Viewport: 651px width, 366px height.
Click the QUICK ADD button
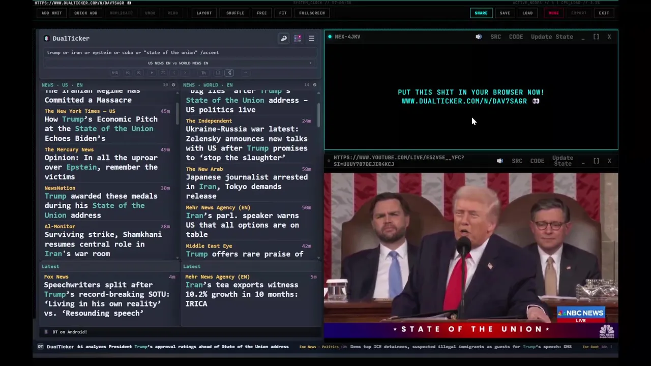point(85,13)
